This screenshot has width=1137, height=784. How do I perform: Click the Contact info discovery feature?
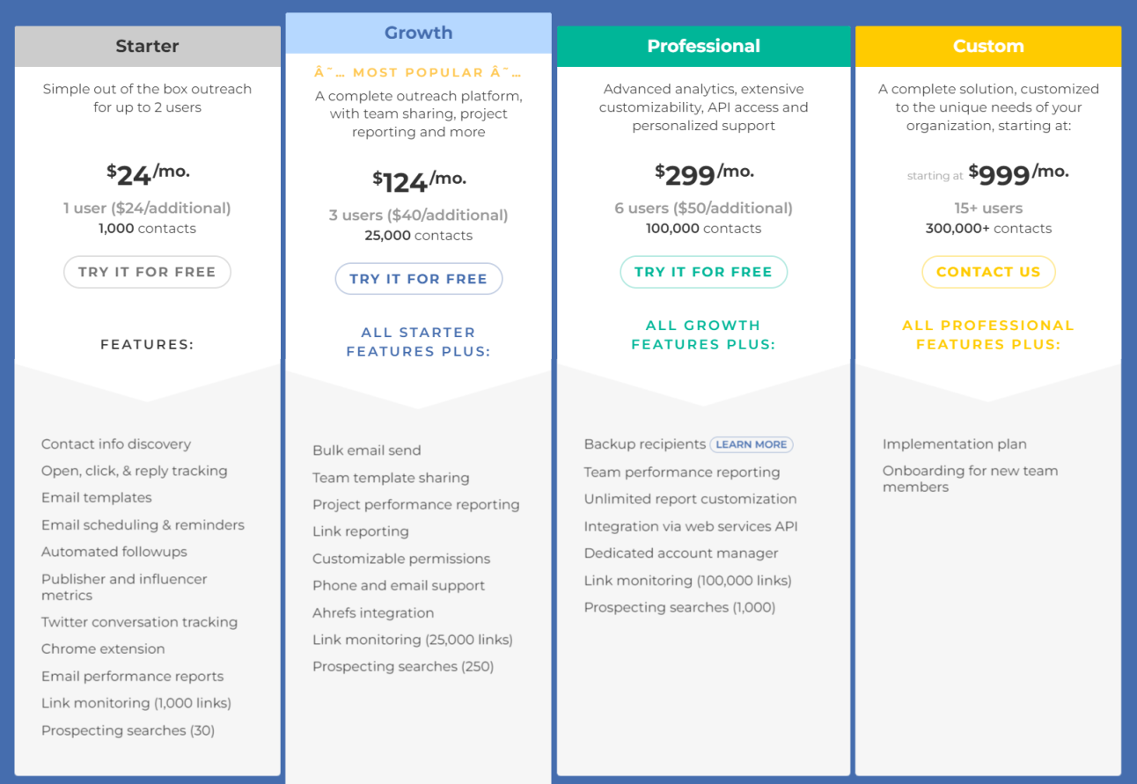pyautogui.click(x=116, y=444)
